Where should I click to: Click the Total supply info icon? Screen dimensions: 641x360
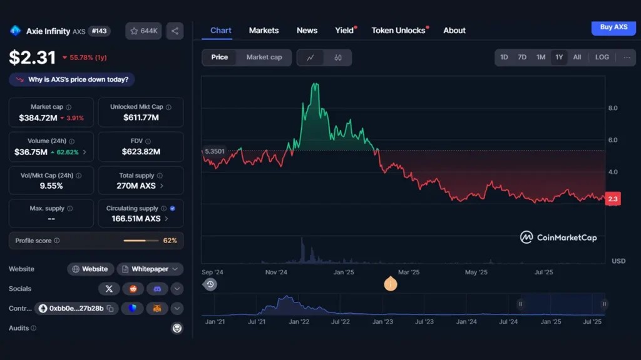click(160, 176)
